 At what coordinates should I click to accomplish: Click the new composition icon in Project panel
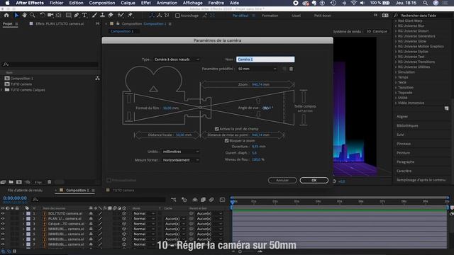click(x=19, y=182)
